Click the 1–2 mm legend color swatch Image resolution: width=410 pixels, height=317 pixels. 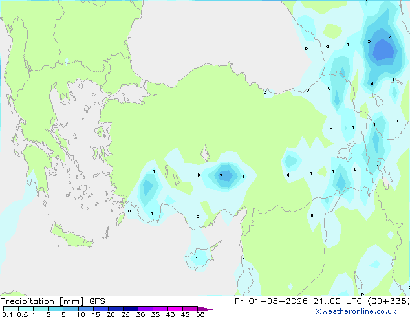point(41,309)
